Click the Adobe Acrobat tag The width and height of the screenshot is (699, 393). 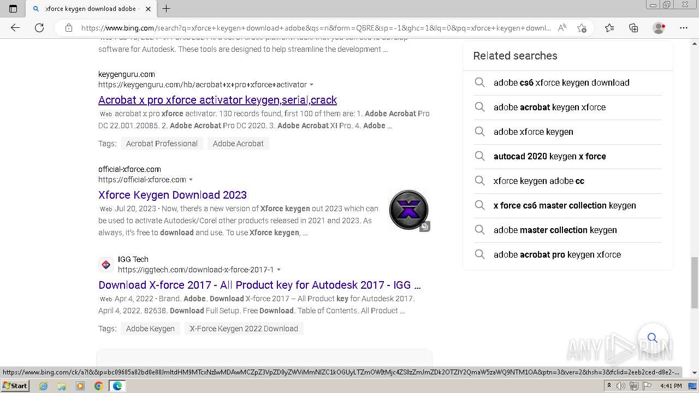coord(238,144)
